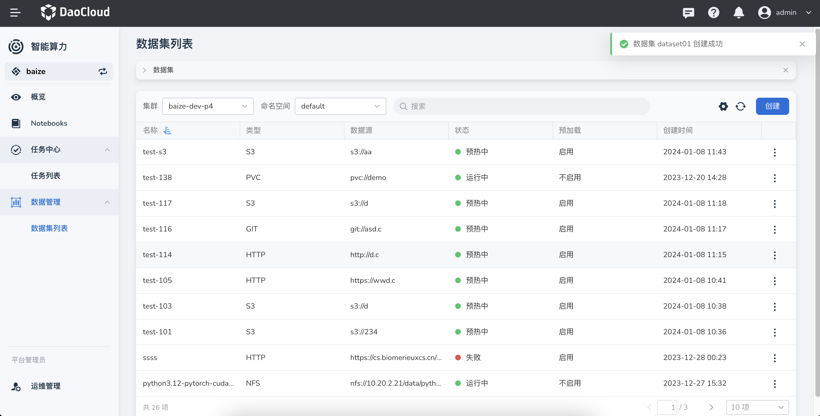This screenshot has height=416, width=820.
Task: Dismiss the dataset01 success notification
Action: coord(802,44)
